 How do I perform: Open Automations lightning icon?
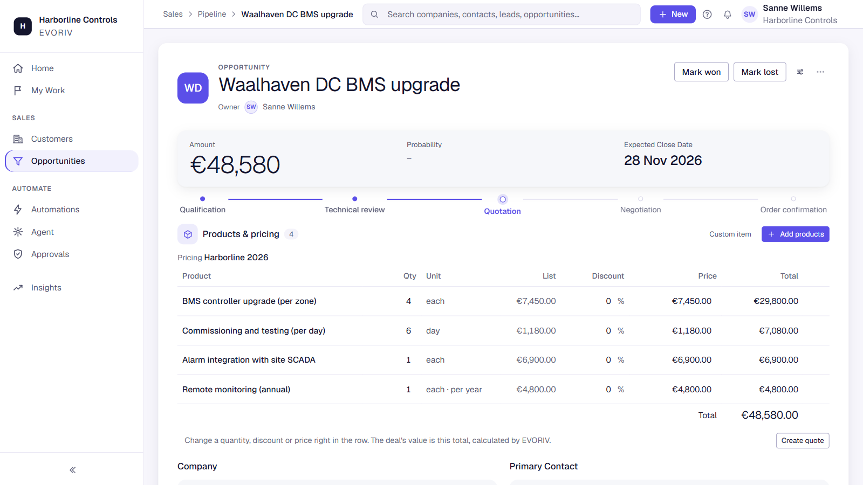click(x=18, y=210)
